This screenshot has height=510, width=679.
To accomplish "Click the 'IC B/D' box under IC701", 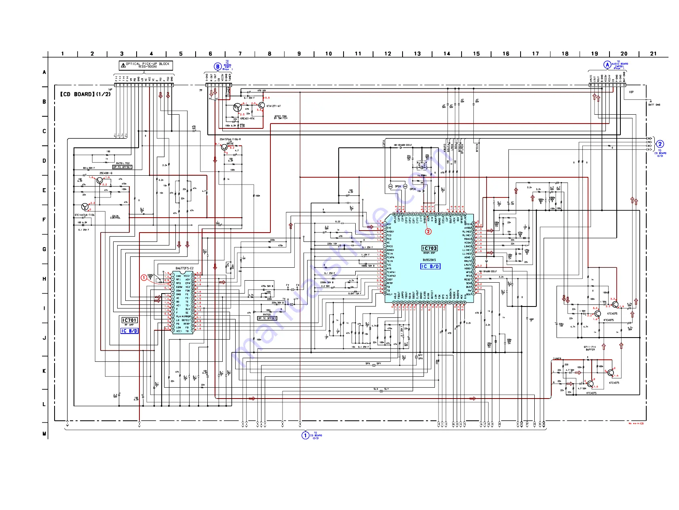I will click(130, 331).
